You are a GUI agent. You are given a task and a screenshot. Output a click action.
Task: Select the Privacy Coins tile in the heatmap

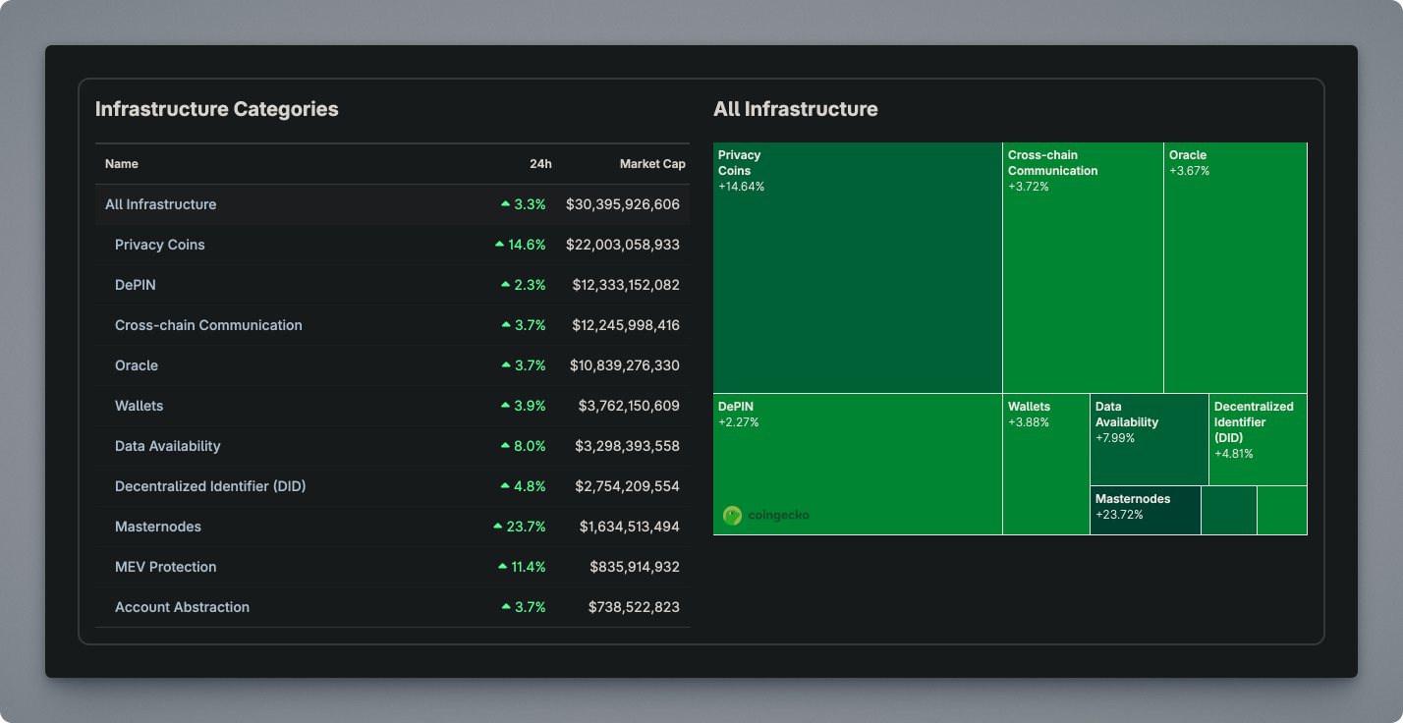(857, 265)
